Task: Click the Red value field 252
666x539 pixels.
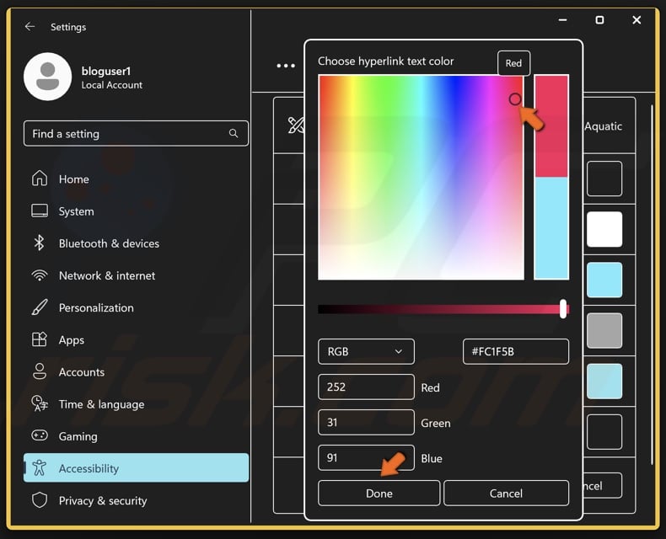Action: [x=366, y=387]
